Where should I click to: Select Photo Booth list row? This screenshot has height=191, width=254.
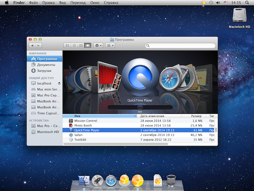point(139,125)
